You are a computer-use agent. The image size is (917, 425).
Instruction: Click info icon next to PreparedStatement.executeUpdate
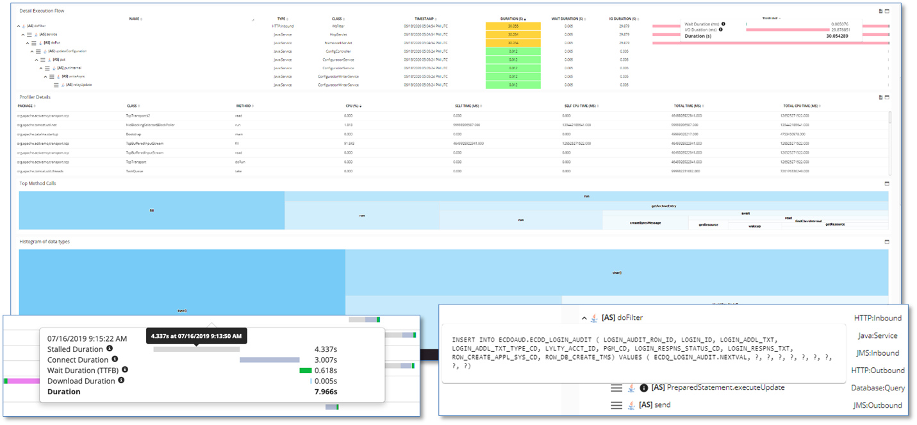[644, 388]
